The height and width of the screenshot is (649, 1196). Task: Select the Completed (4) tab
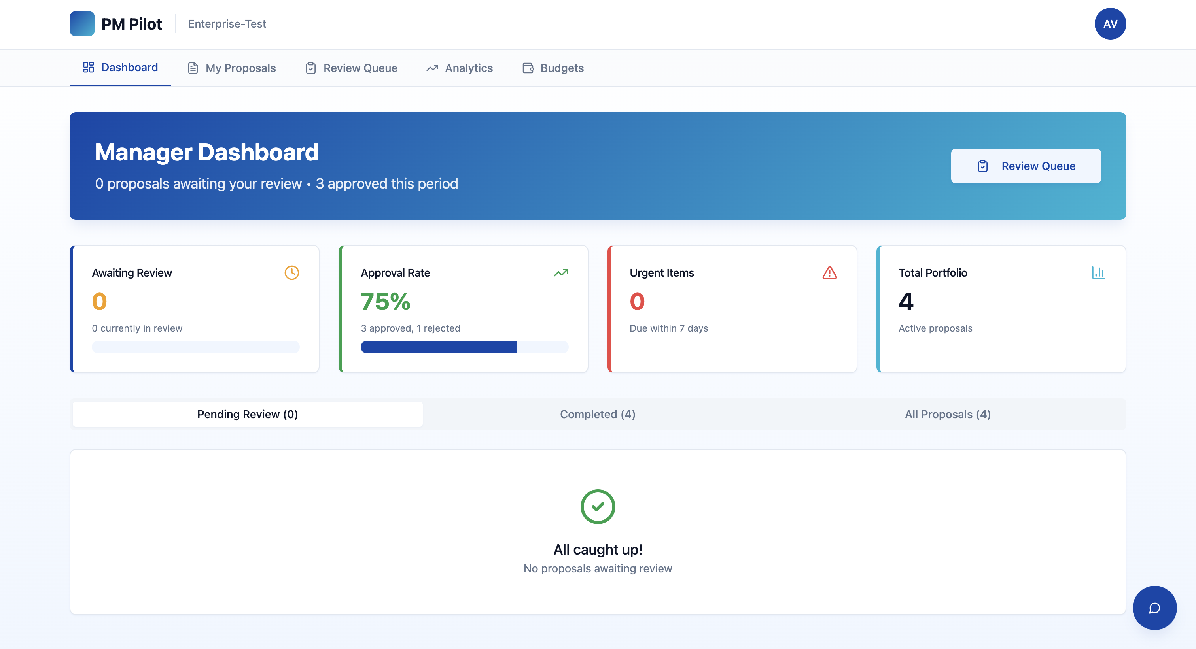click(598, 414)
